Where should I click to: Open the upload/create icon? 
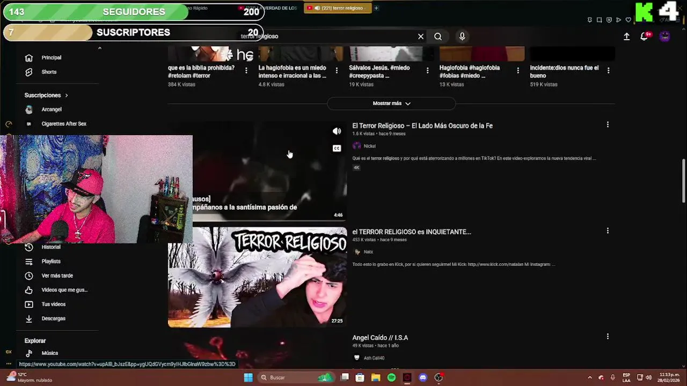[626, 36]
